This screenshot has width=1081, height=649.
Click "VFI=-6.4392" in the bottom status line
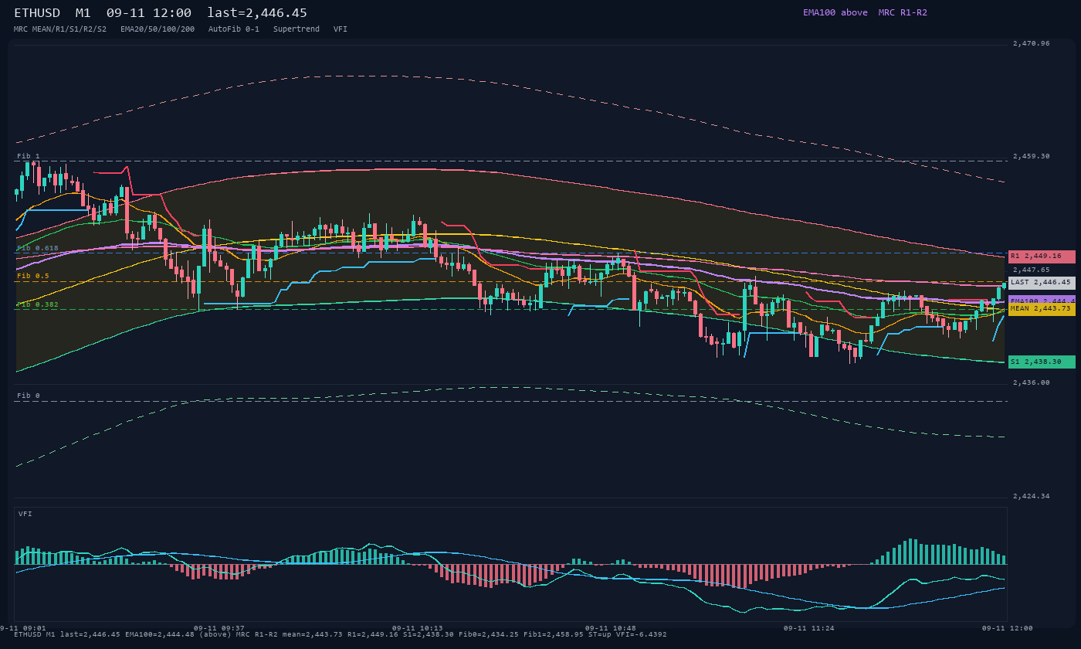(641, 634)
